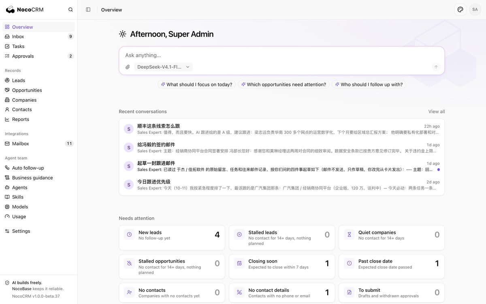Click the '22h ago' timestamp
The width and height of the screenshot is (486, 304).
click(x=432, y=126)
